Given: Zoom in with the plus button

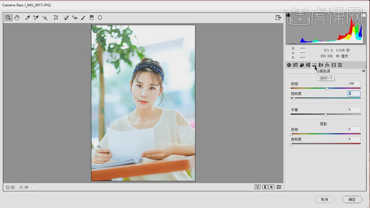Looking at the screenshot, I should (x=12, y=187).
